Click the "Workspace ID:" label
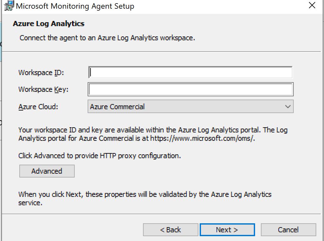The height and width of the screenshot is (241, 324). 41,72
